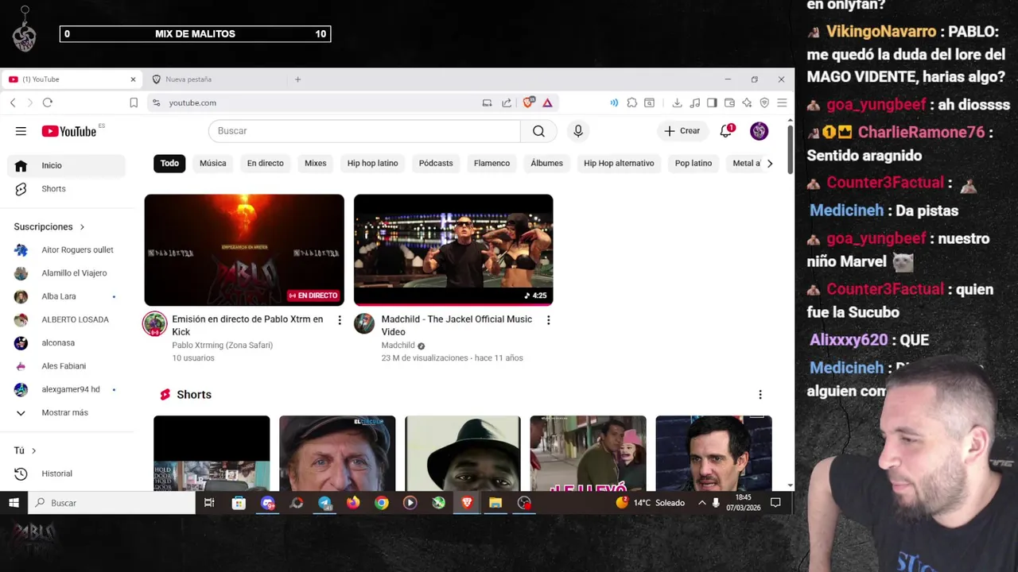Open the notifications bell
This screenshot has width=1018, height=572.
click(726, 131)
